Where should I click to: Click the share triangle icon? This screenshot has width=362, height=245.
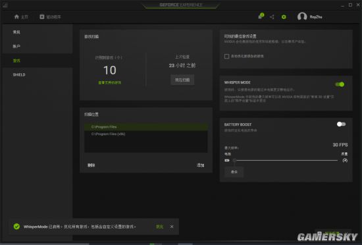click(x=272, y=17)
